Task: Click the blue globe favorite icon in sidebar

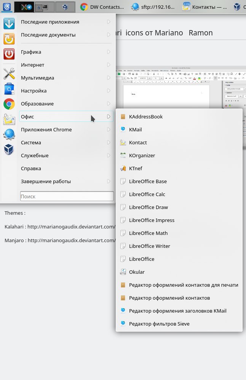Action: tap(9, 134)
